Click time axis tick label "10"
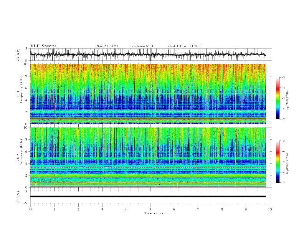304x235 pixels. click(270, 209)
